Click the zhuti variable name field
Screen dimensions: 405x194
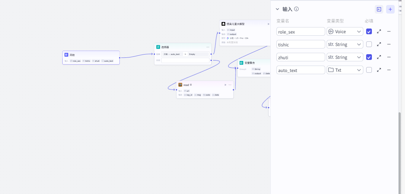[x=300, y=57]
